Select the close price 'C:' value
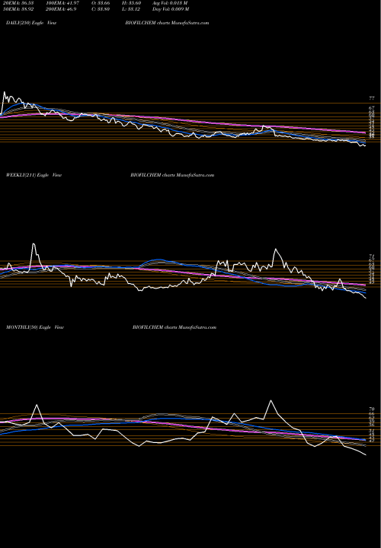Screen dimensions: 381x548 101,9
